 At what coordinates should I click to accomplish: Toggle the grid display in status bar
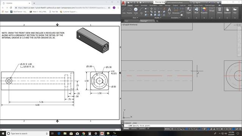tap(172, 129)
